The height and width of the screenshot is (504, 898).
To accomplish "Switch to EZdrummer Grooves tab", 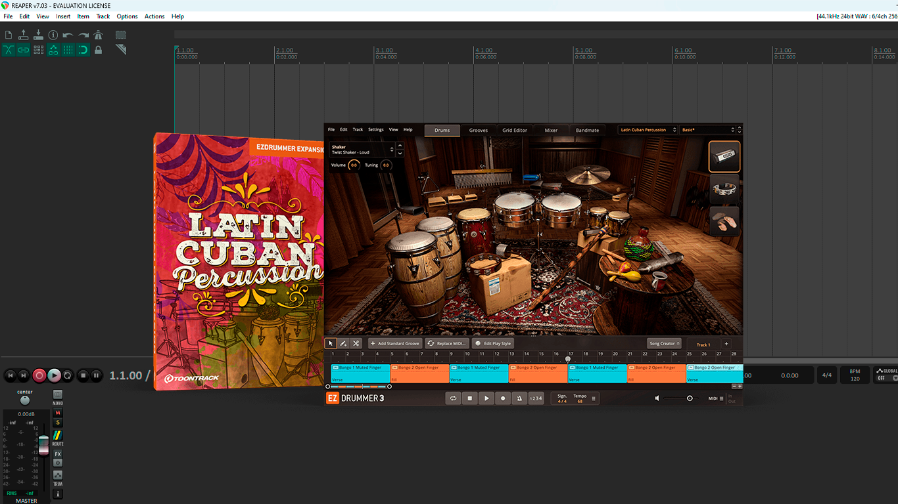I will [479, 130].
